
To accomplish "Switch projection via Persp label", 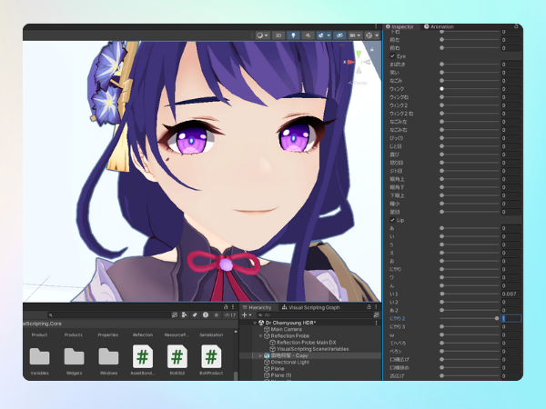I will (x=359, y=83).
